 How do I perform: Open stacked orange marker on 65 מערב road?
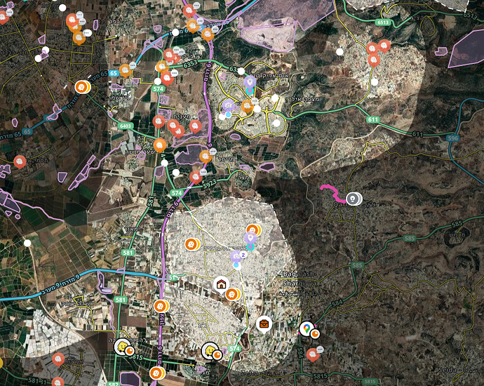click(83, 87)
